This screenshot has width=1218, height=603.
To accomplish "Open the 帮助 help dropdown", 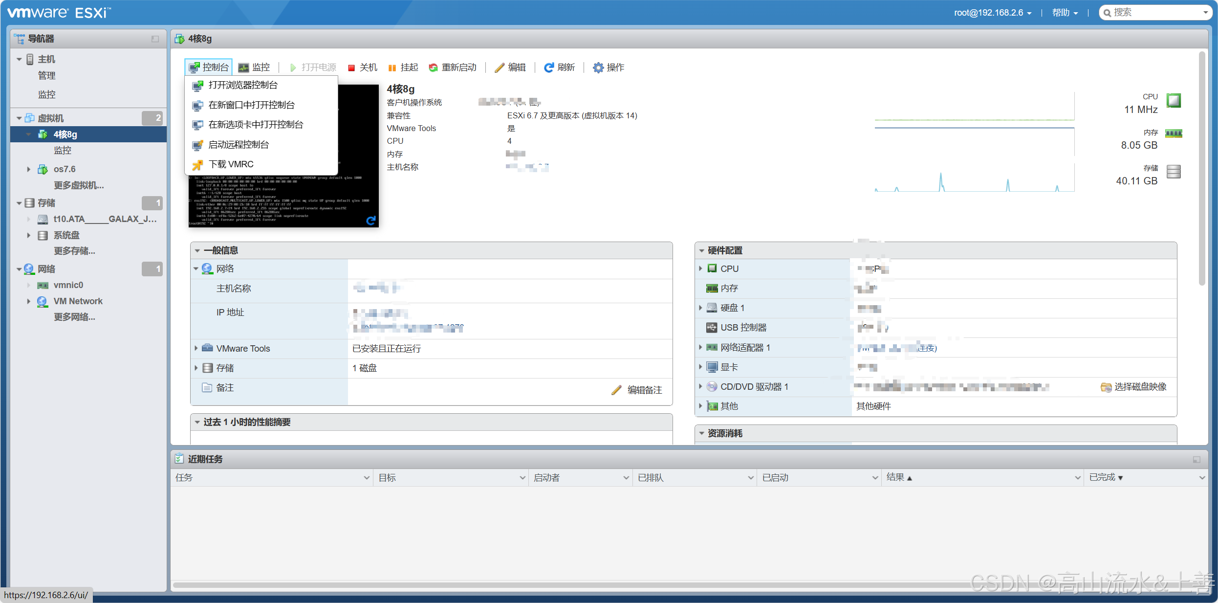I will [1065, 13].
